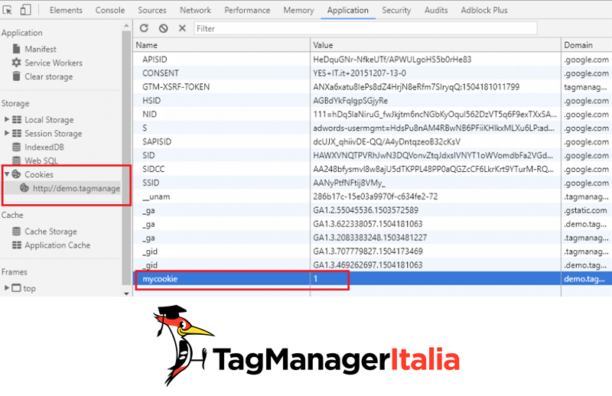The width and height of the screenshot is (612, 396).
Task: Open the Sources tab
Action: pyautogui.click(x=152, y=10)
